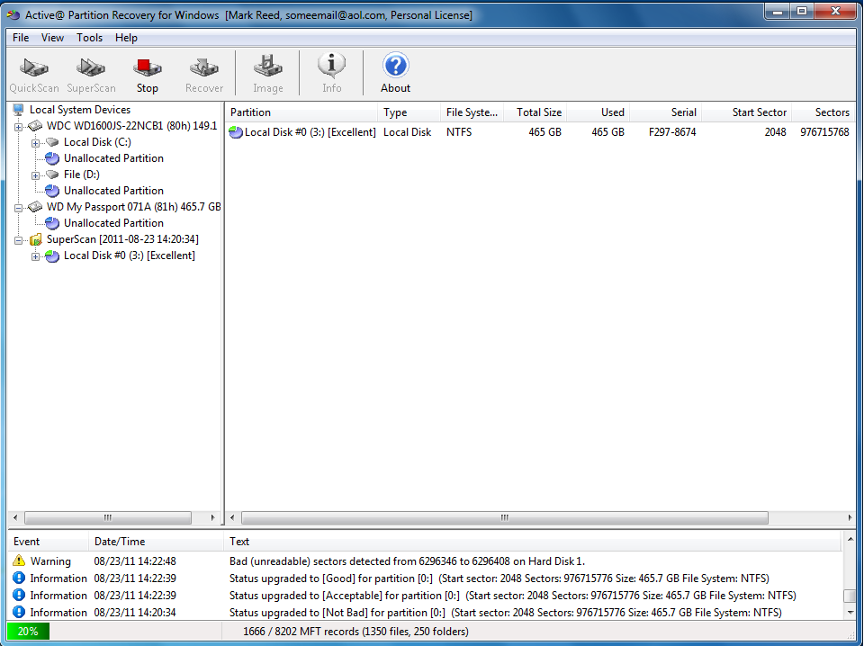Expand the File (D:) tree node

tap(35, 175)
